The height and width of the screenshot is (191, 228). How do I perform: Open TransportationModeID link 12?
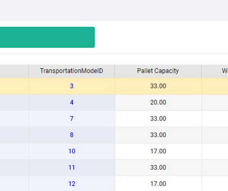72,184
